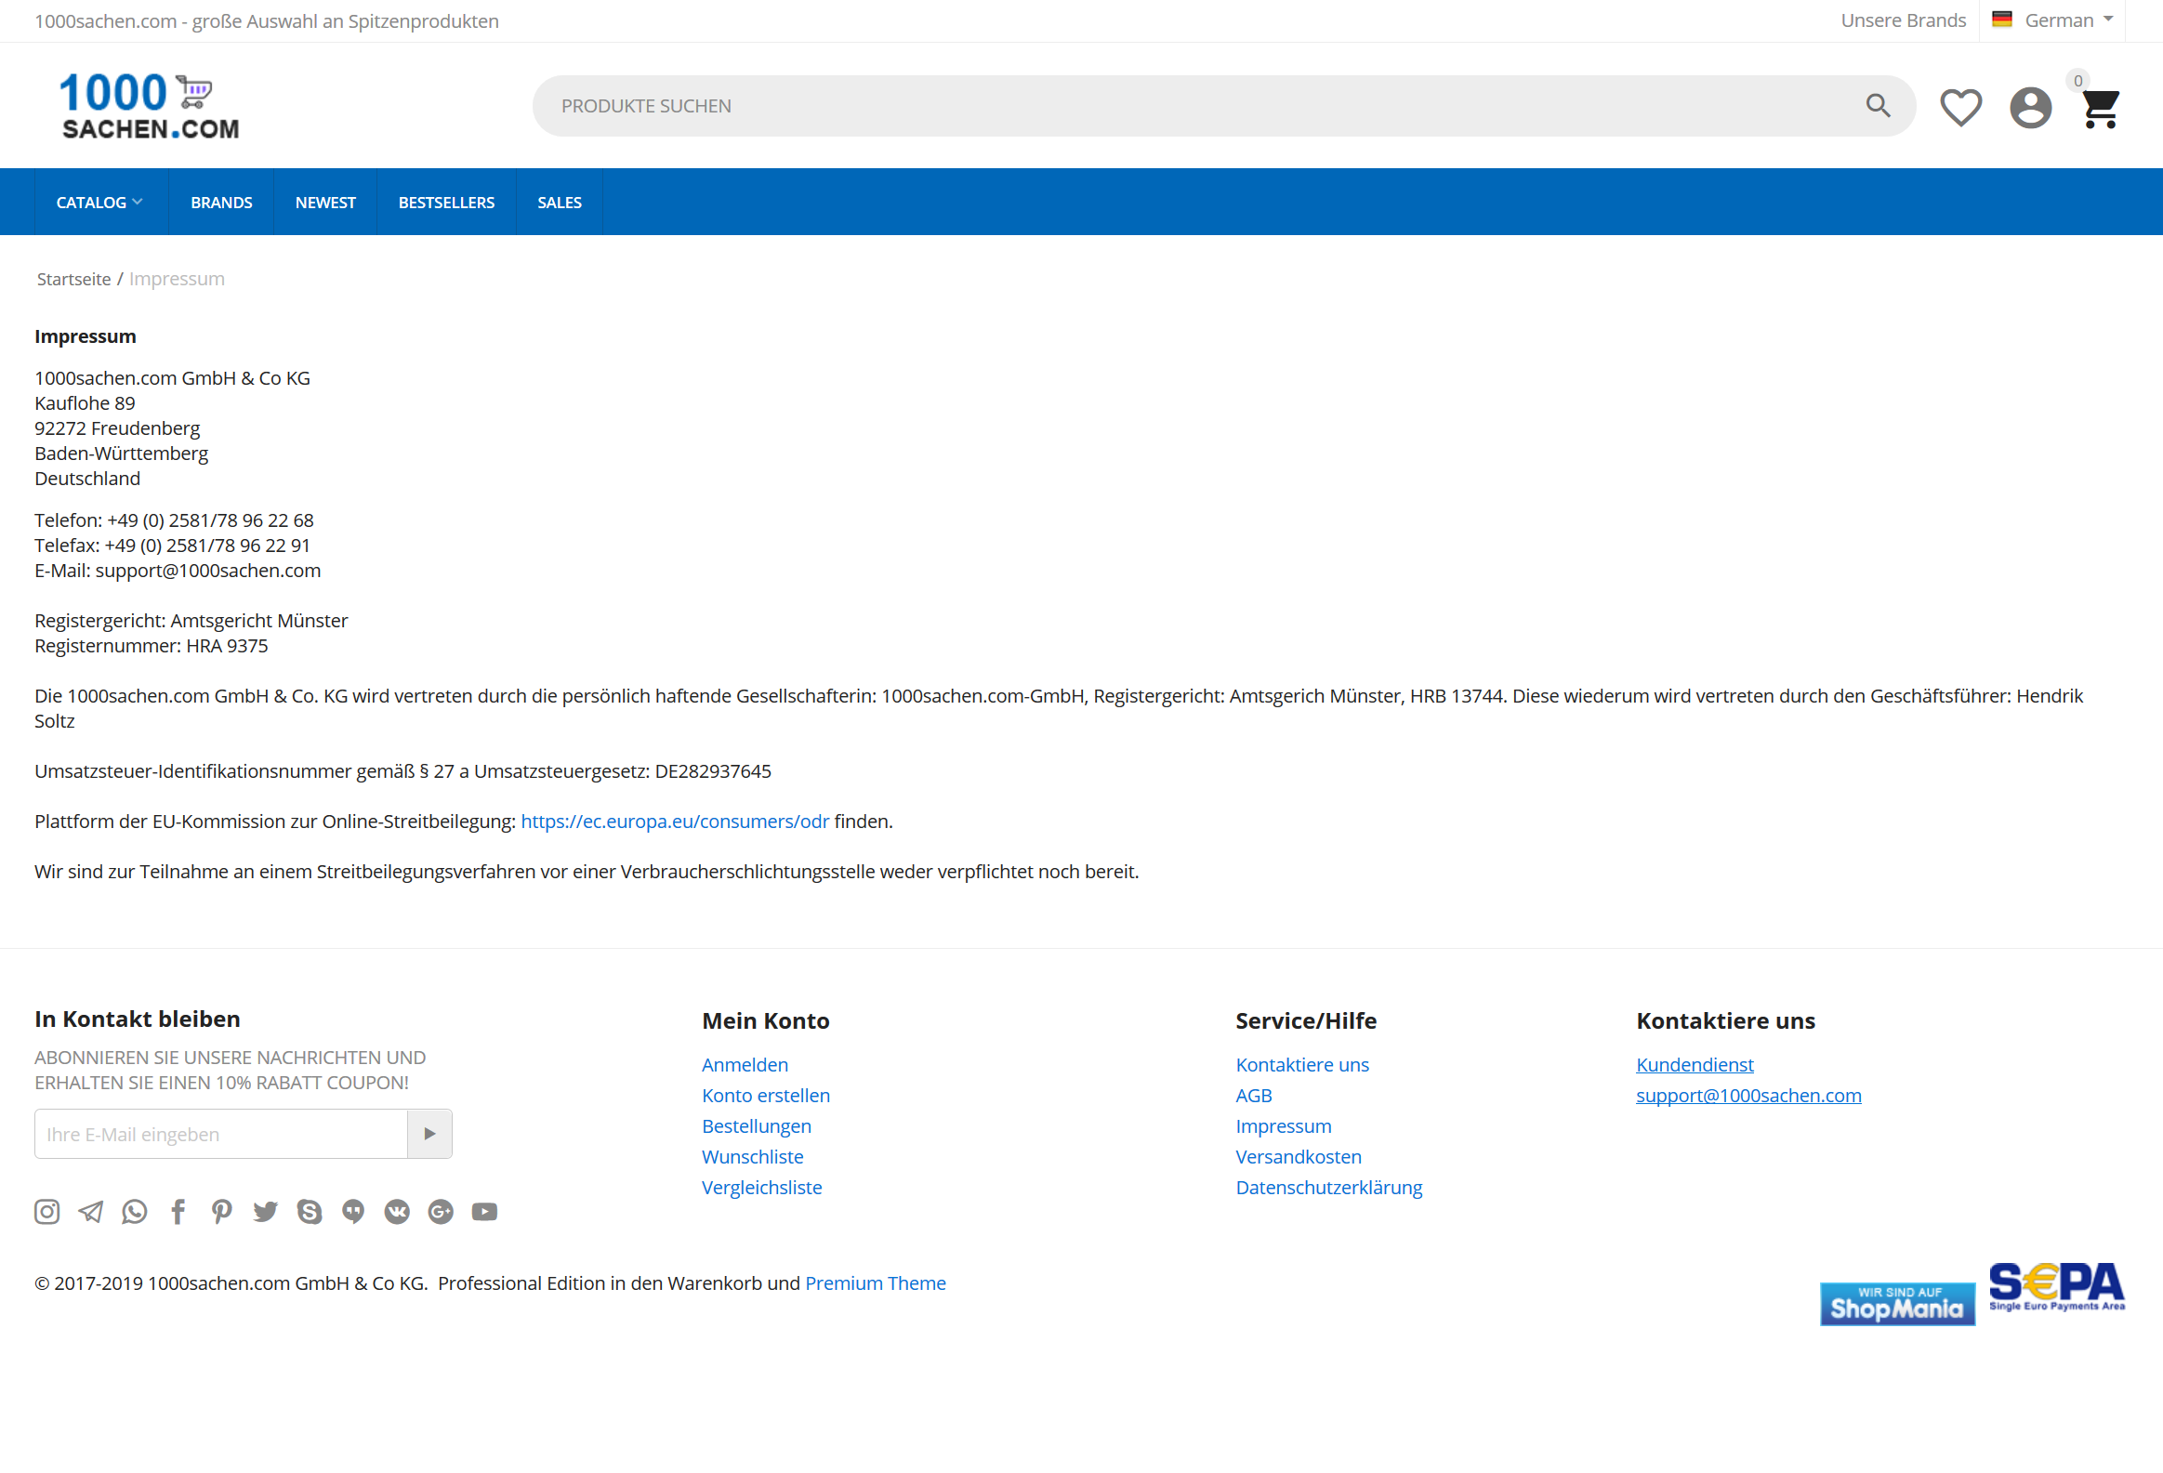Screen dimensions: 2163x1473
Task: Click the SEPA payments logo
Action: 2056,1287
